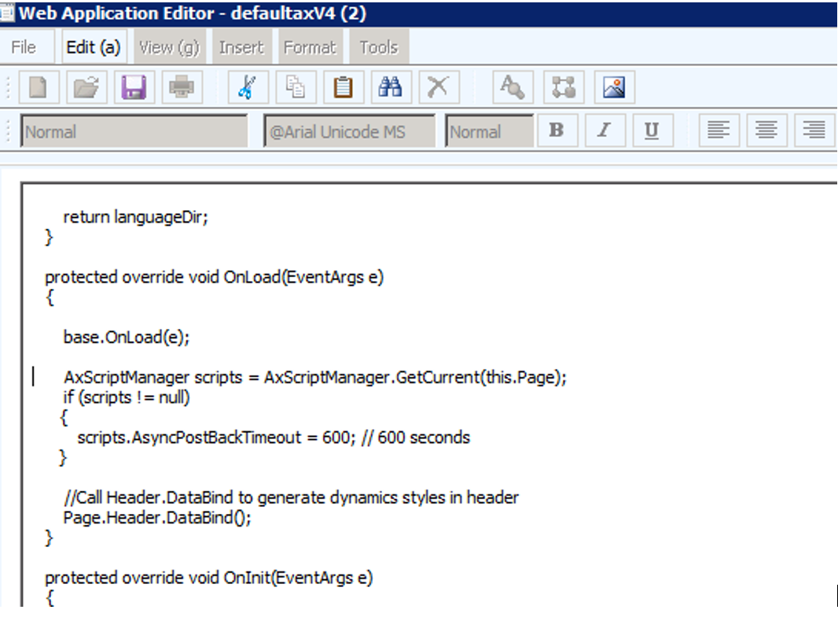This screenshot has width=838, height=617.
Task: Open Find with the binoculars icon
Action: (x=390, y=87)
